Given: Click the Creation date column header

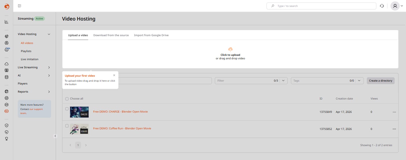Looking at the screenshot, I should click(x=344, y=99).
